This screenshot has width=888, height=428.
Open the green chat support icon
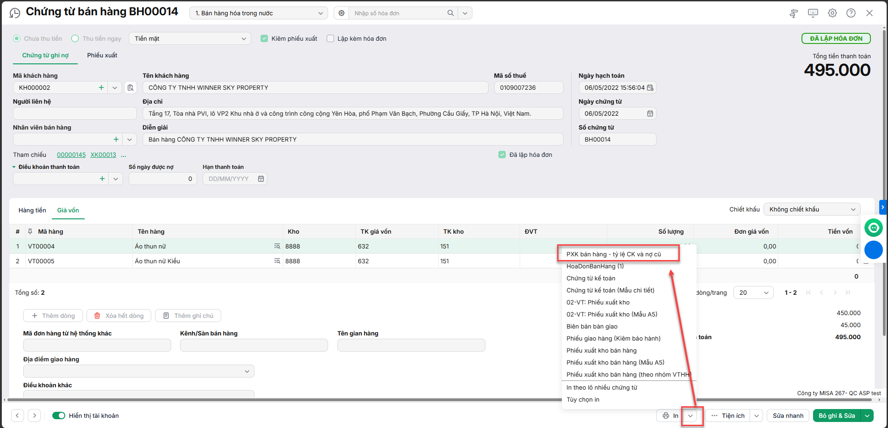tap(874, 228)
